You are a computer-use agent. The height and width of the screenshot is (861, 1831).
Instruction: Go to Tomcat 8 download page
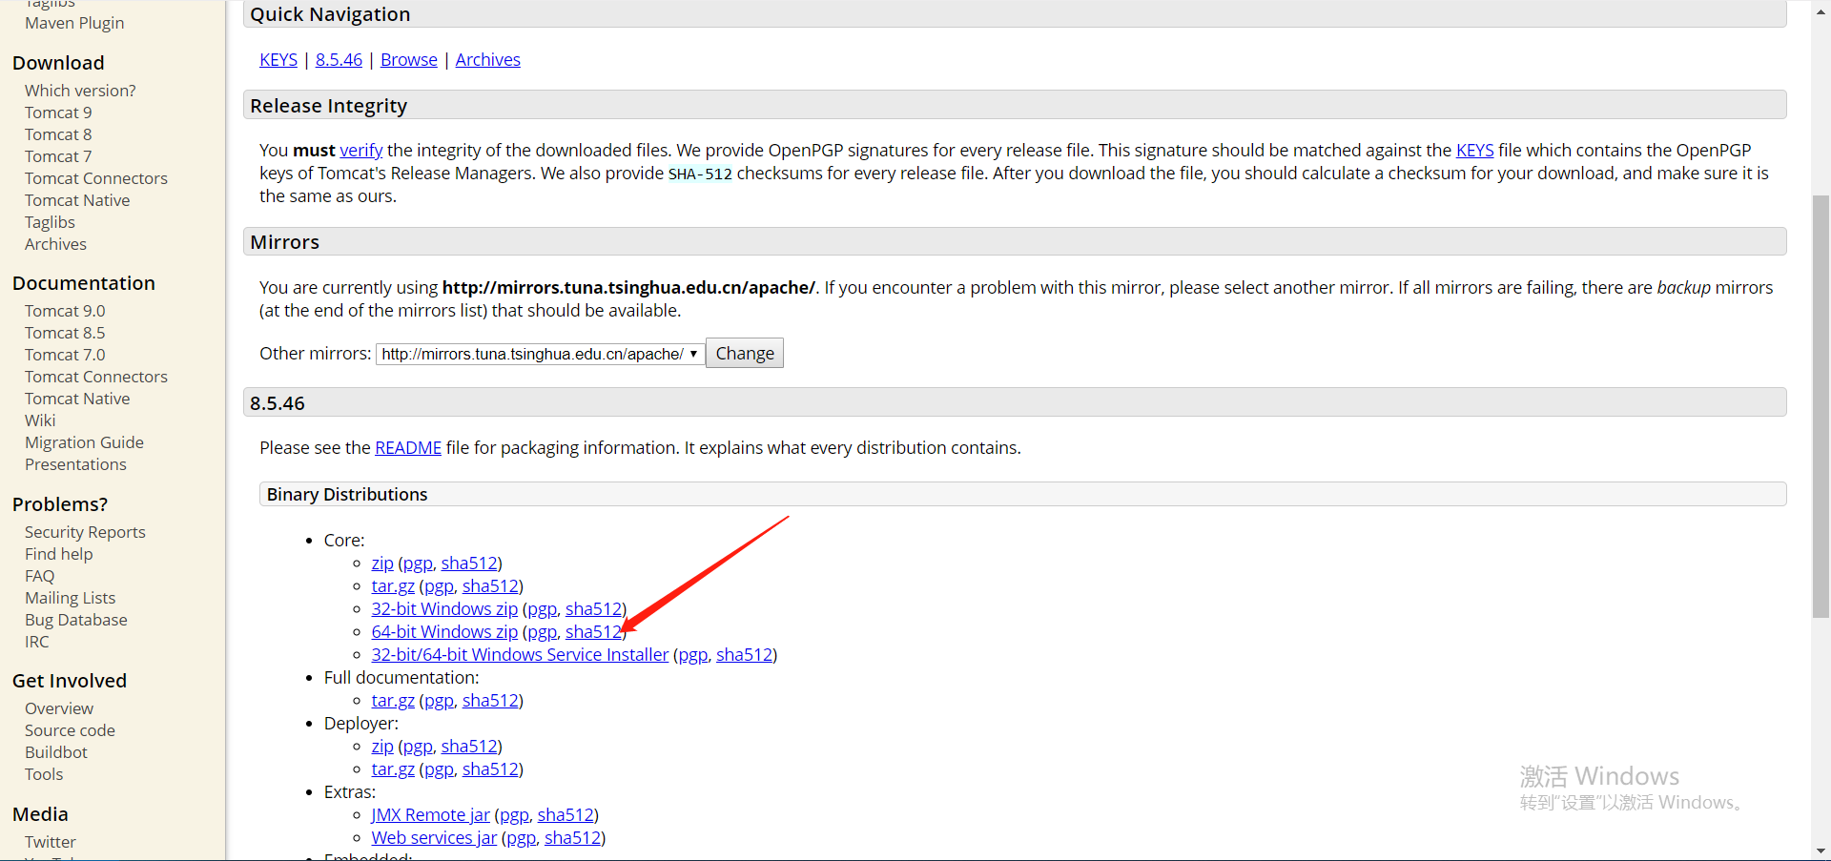58,134
